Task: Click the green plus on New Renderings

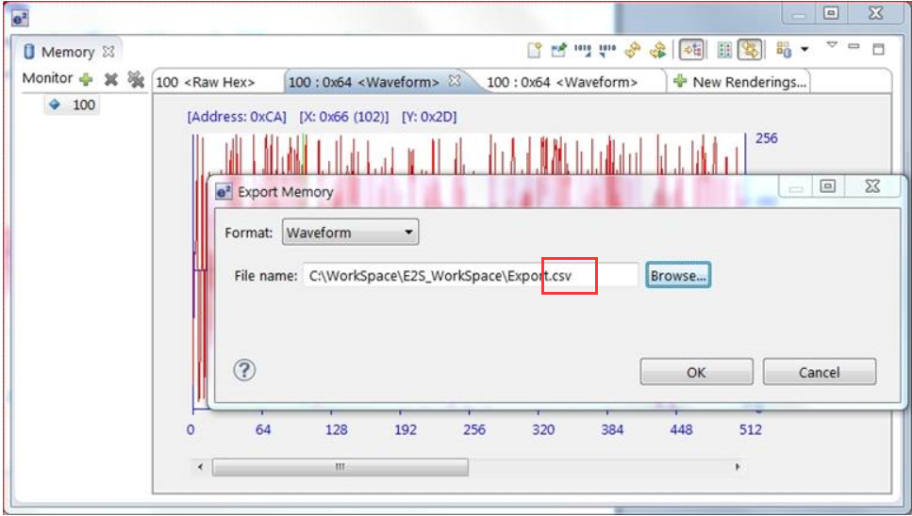Action: pos(680,81)
